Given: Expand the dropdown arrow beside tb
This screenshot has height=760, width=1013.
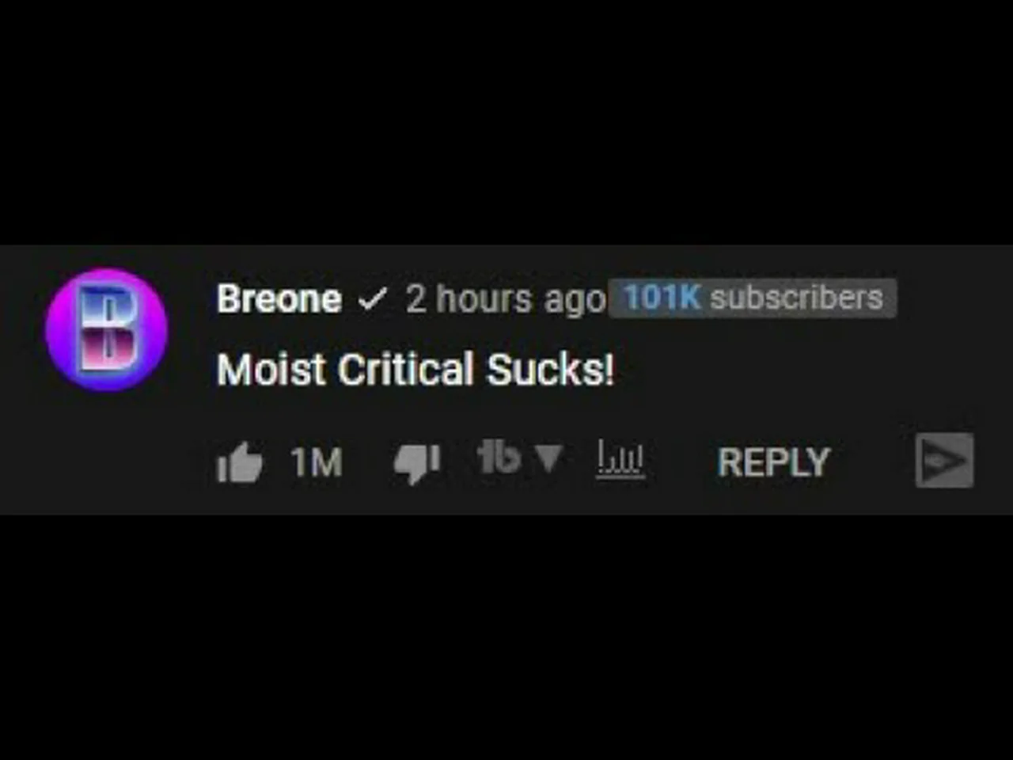Looking at the screenshot, I should click(x=548, y=457).
